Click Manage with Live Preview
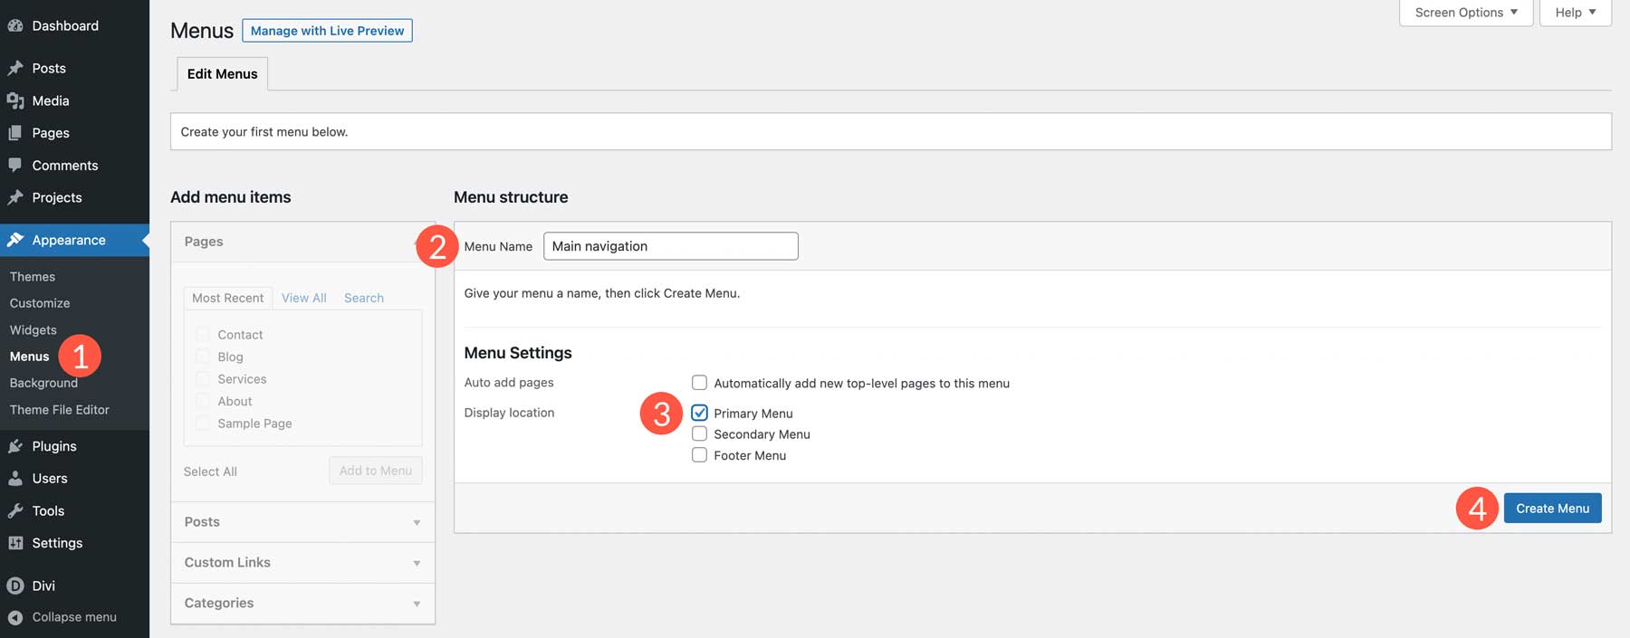1630x638 pixels. (328, 31)
